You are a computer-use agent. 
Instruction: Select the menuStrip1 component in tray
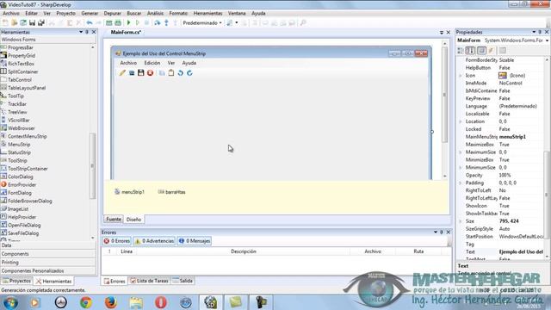[x=129, y=192]
